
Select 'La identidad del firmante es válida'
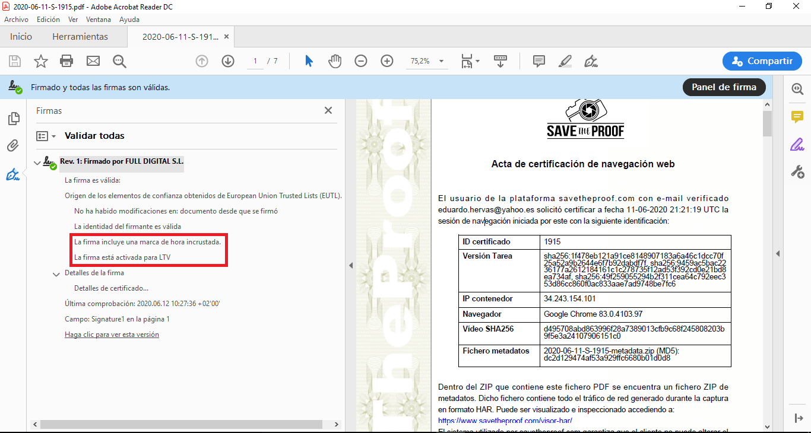click(128, 227)
